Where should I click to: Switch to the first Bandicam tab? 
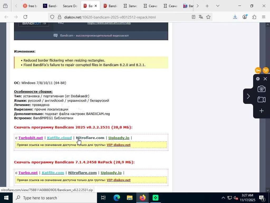pos(50,6)
